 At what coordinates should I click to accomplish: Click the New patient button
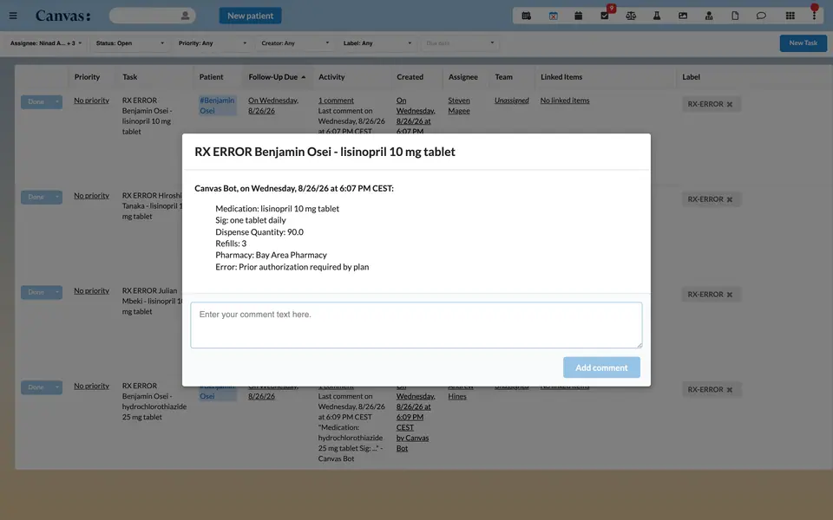pyautogui.click(x=250, y=16)
